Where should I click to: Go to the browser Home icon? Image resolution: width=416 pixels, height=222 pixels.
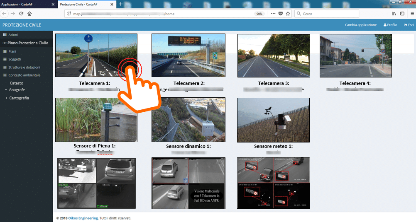(29, 14)
